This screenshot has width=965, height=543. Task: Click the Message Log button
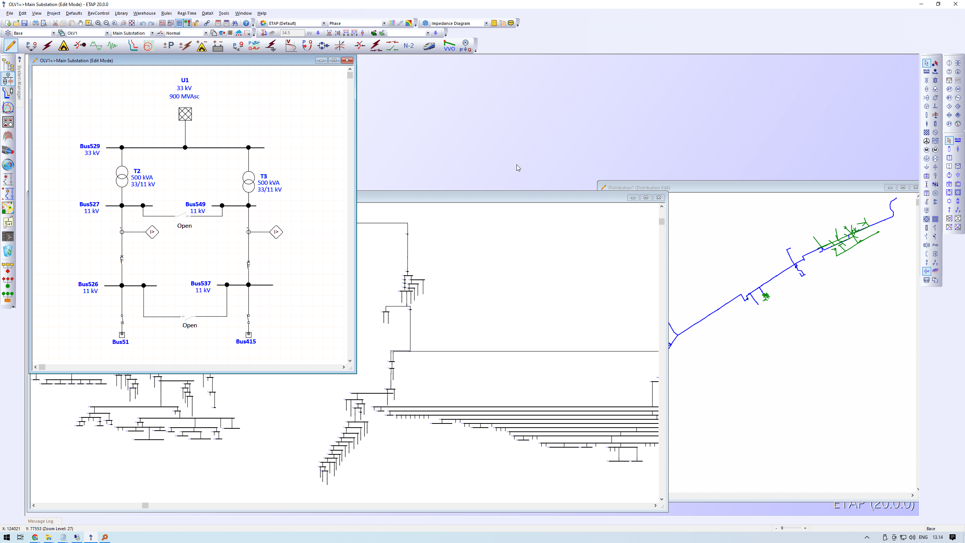(40, 521)
